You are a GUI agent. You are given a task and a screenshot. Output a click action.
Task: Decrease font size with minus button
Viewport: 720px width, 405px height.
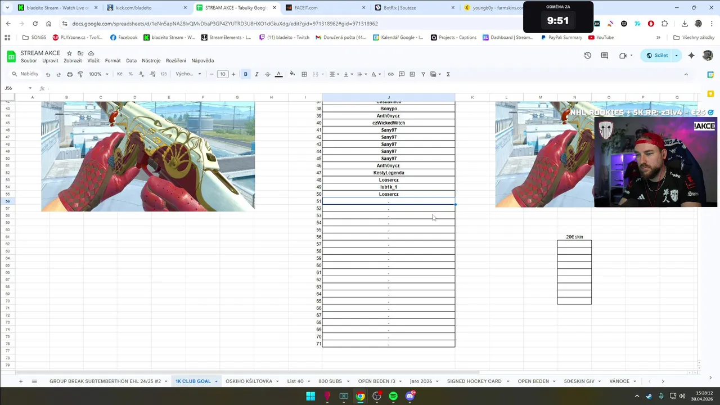click(x=211, y=74)
